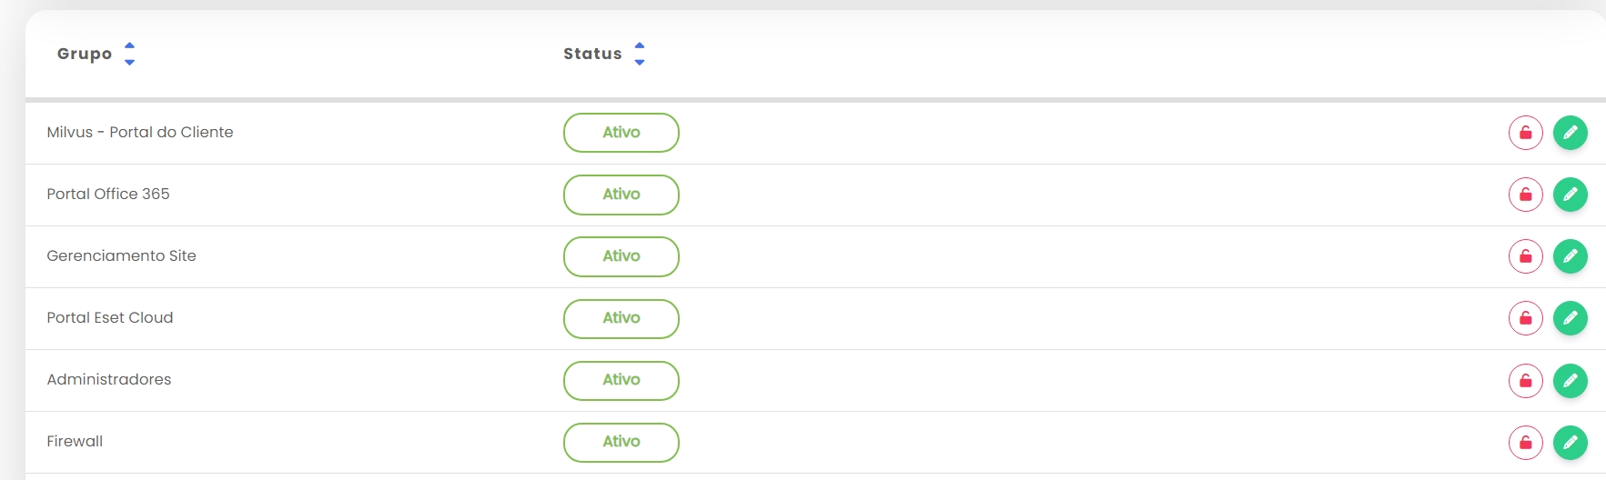Edit the Portal Eset Cloud group
The image size is (1606, 480).
click(1570, 318)
